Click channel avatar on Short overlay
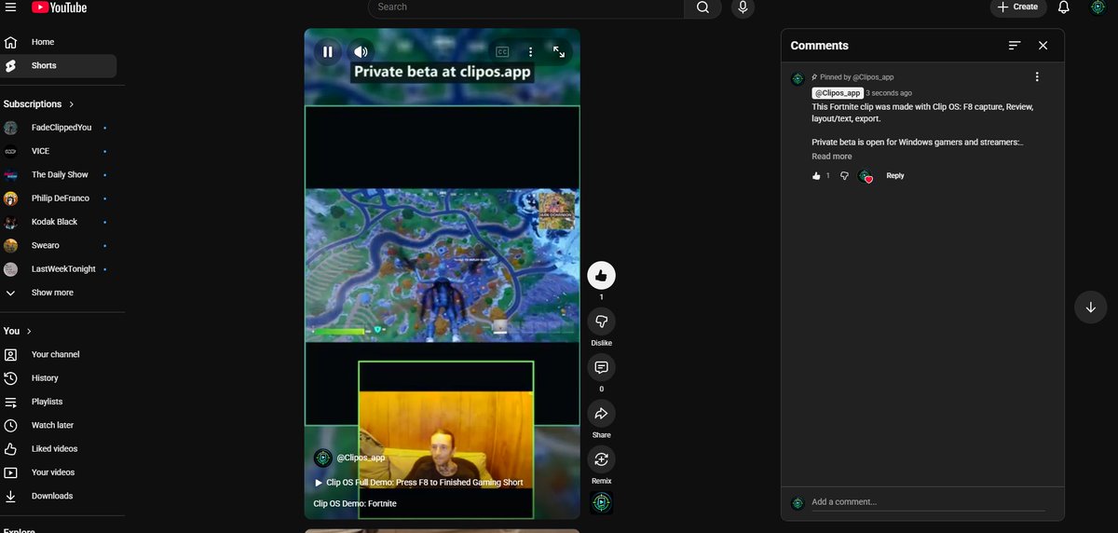This screenshot has height=533, width=1118. [x=323, y=458]
